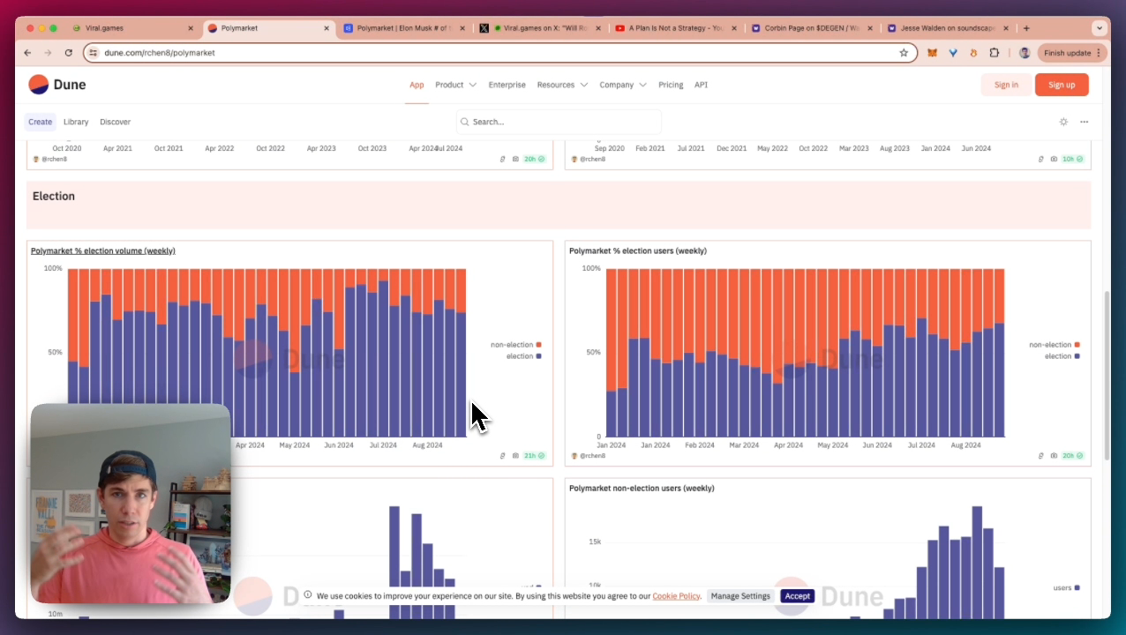Open the three-dot more options menu in Dune bar
Viewport: 1126px width, 635px height.
[x=1084, y=122]
